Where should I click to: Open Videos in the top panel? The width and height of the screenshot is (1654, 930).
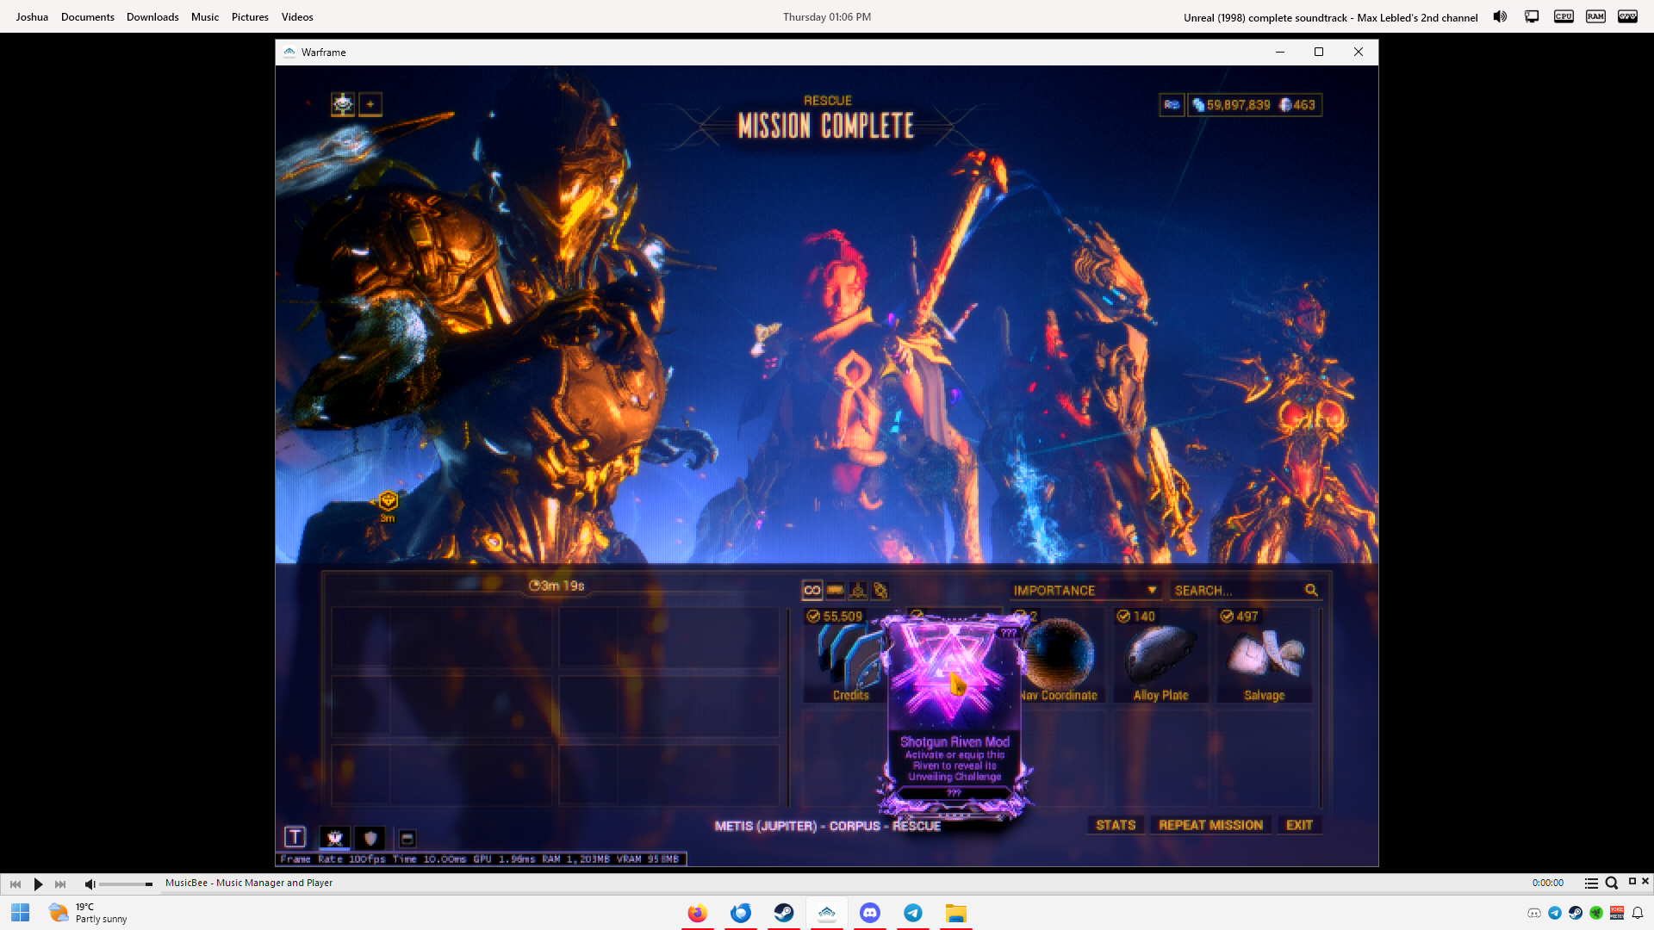click(x=297, y=17)
